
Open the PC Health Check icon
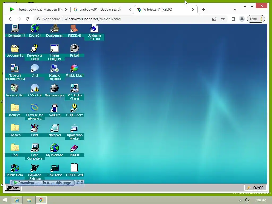(75, 92)
